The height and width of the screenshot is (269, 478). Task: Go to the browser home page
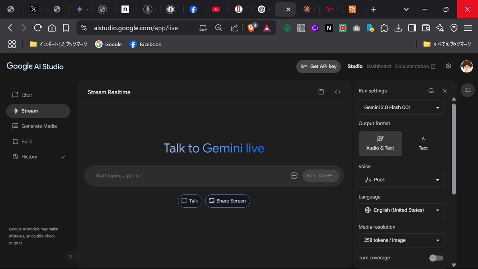52,28
